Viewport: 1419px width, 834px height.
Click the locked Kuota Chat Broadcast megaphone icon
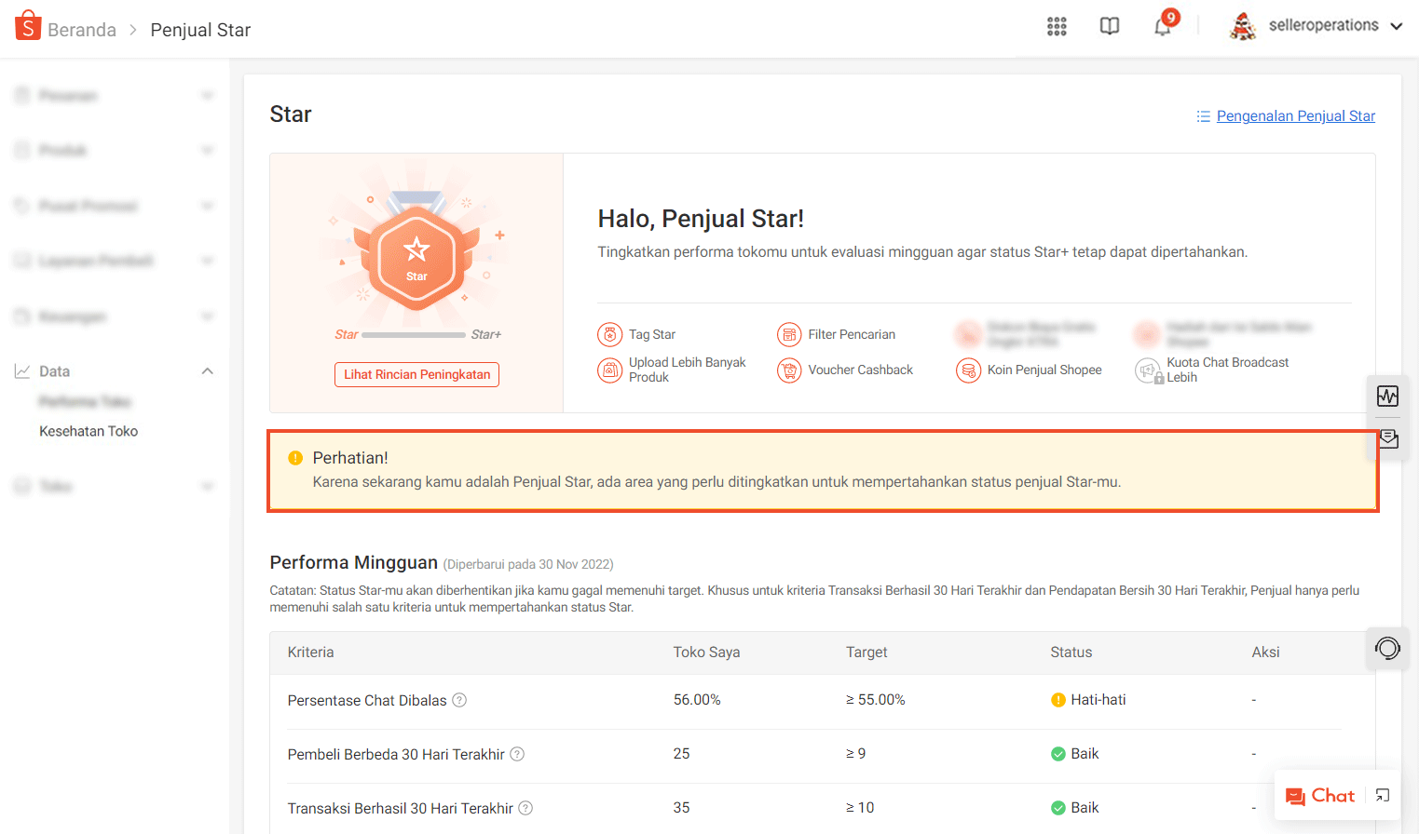1147,370
